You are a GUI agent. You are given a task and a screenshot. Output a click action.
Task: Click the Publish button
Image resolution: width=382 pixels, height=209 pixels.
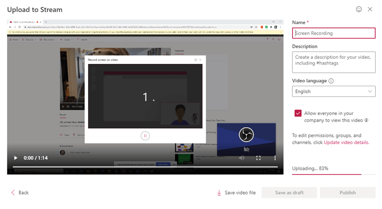(348, 193)
